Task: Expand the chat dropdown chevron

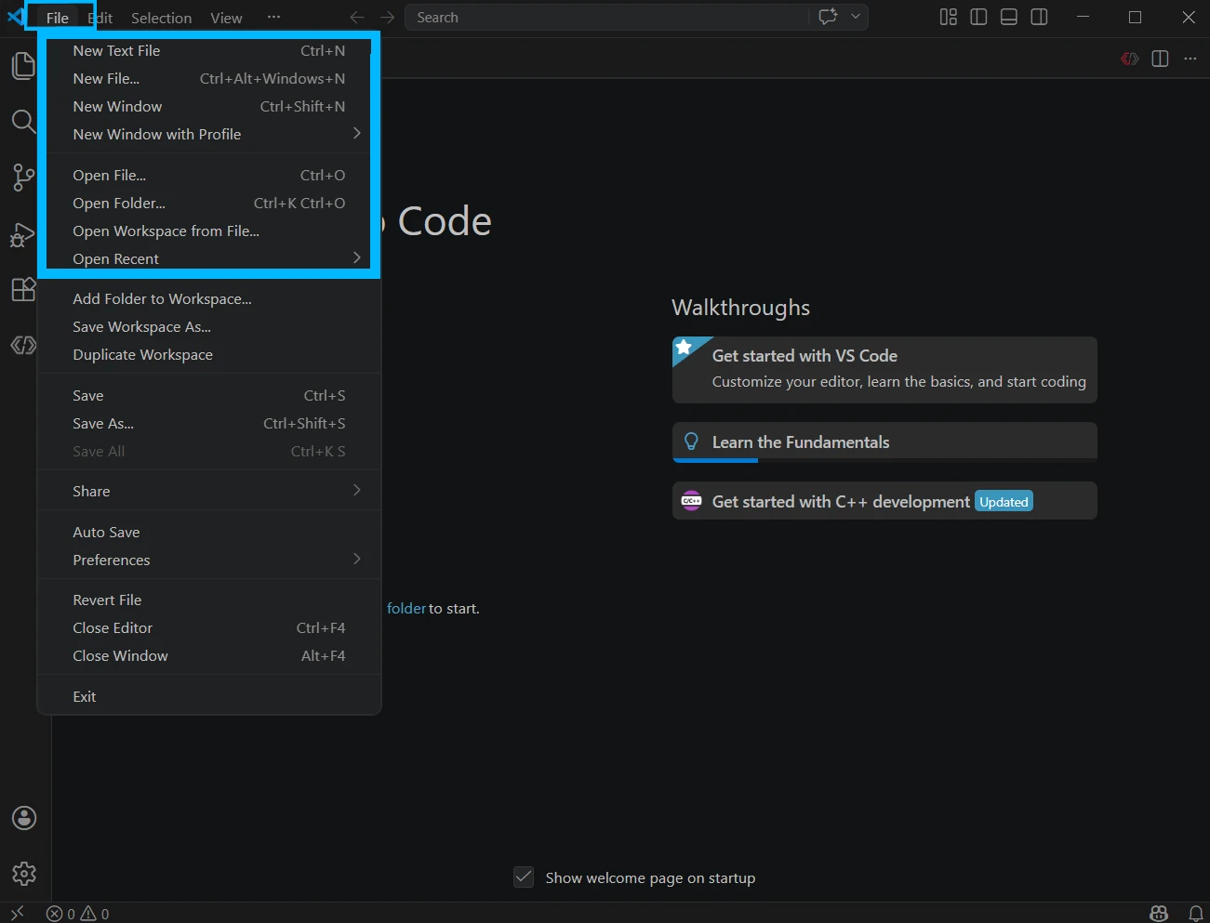Action: tap(856, 17)
